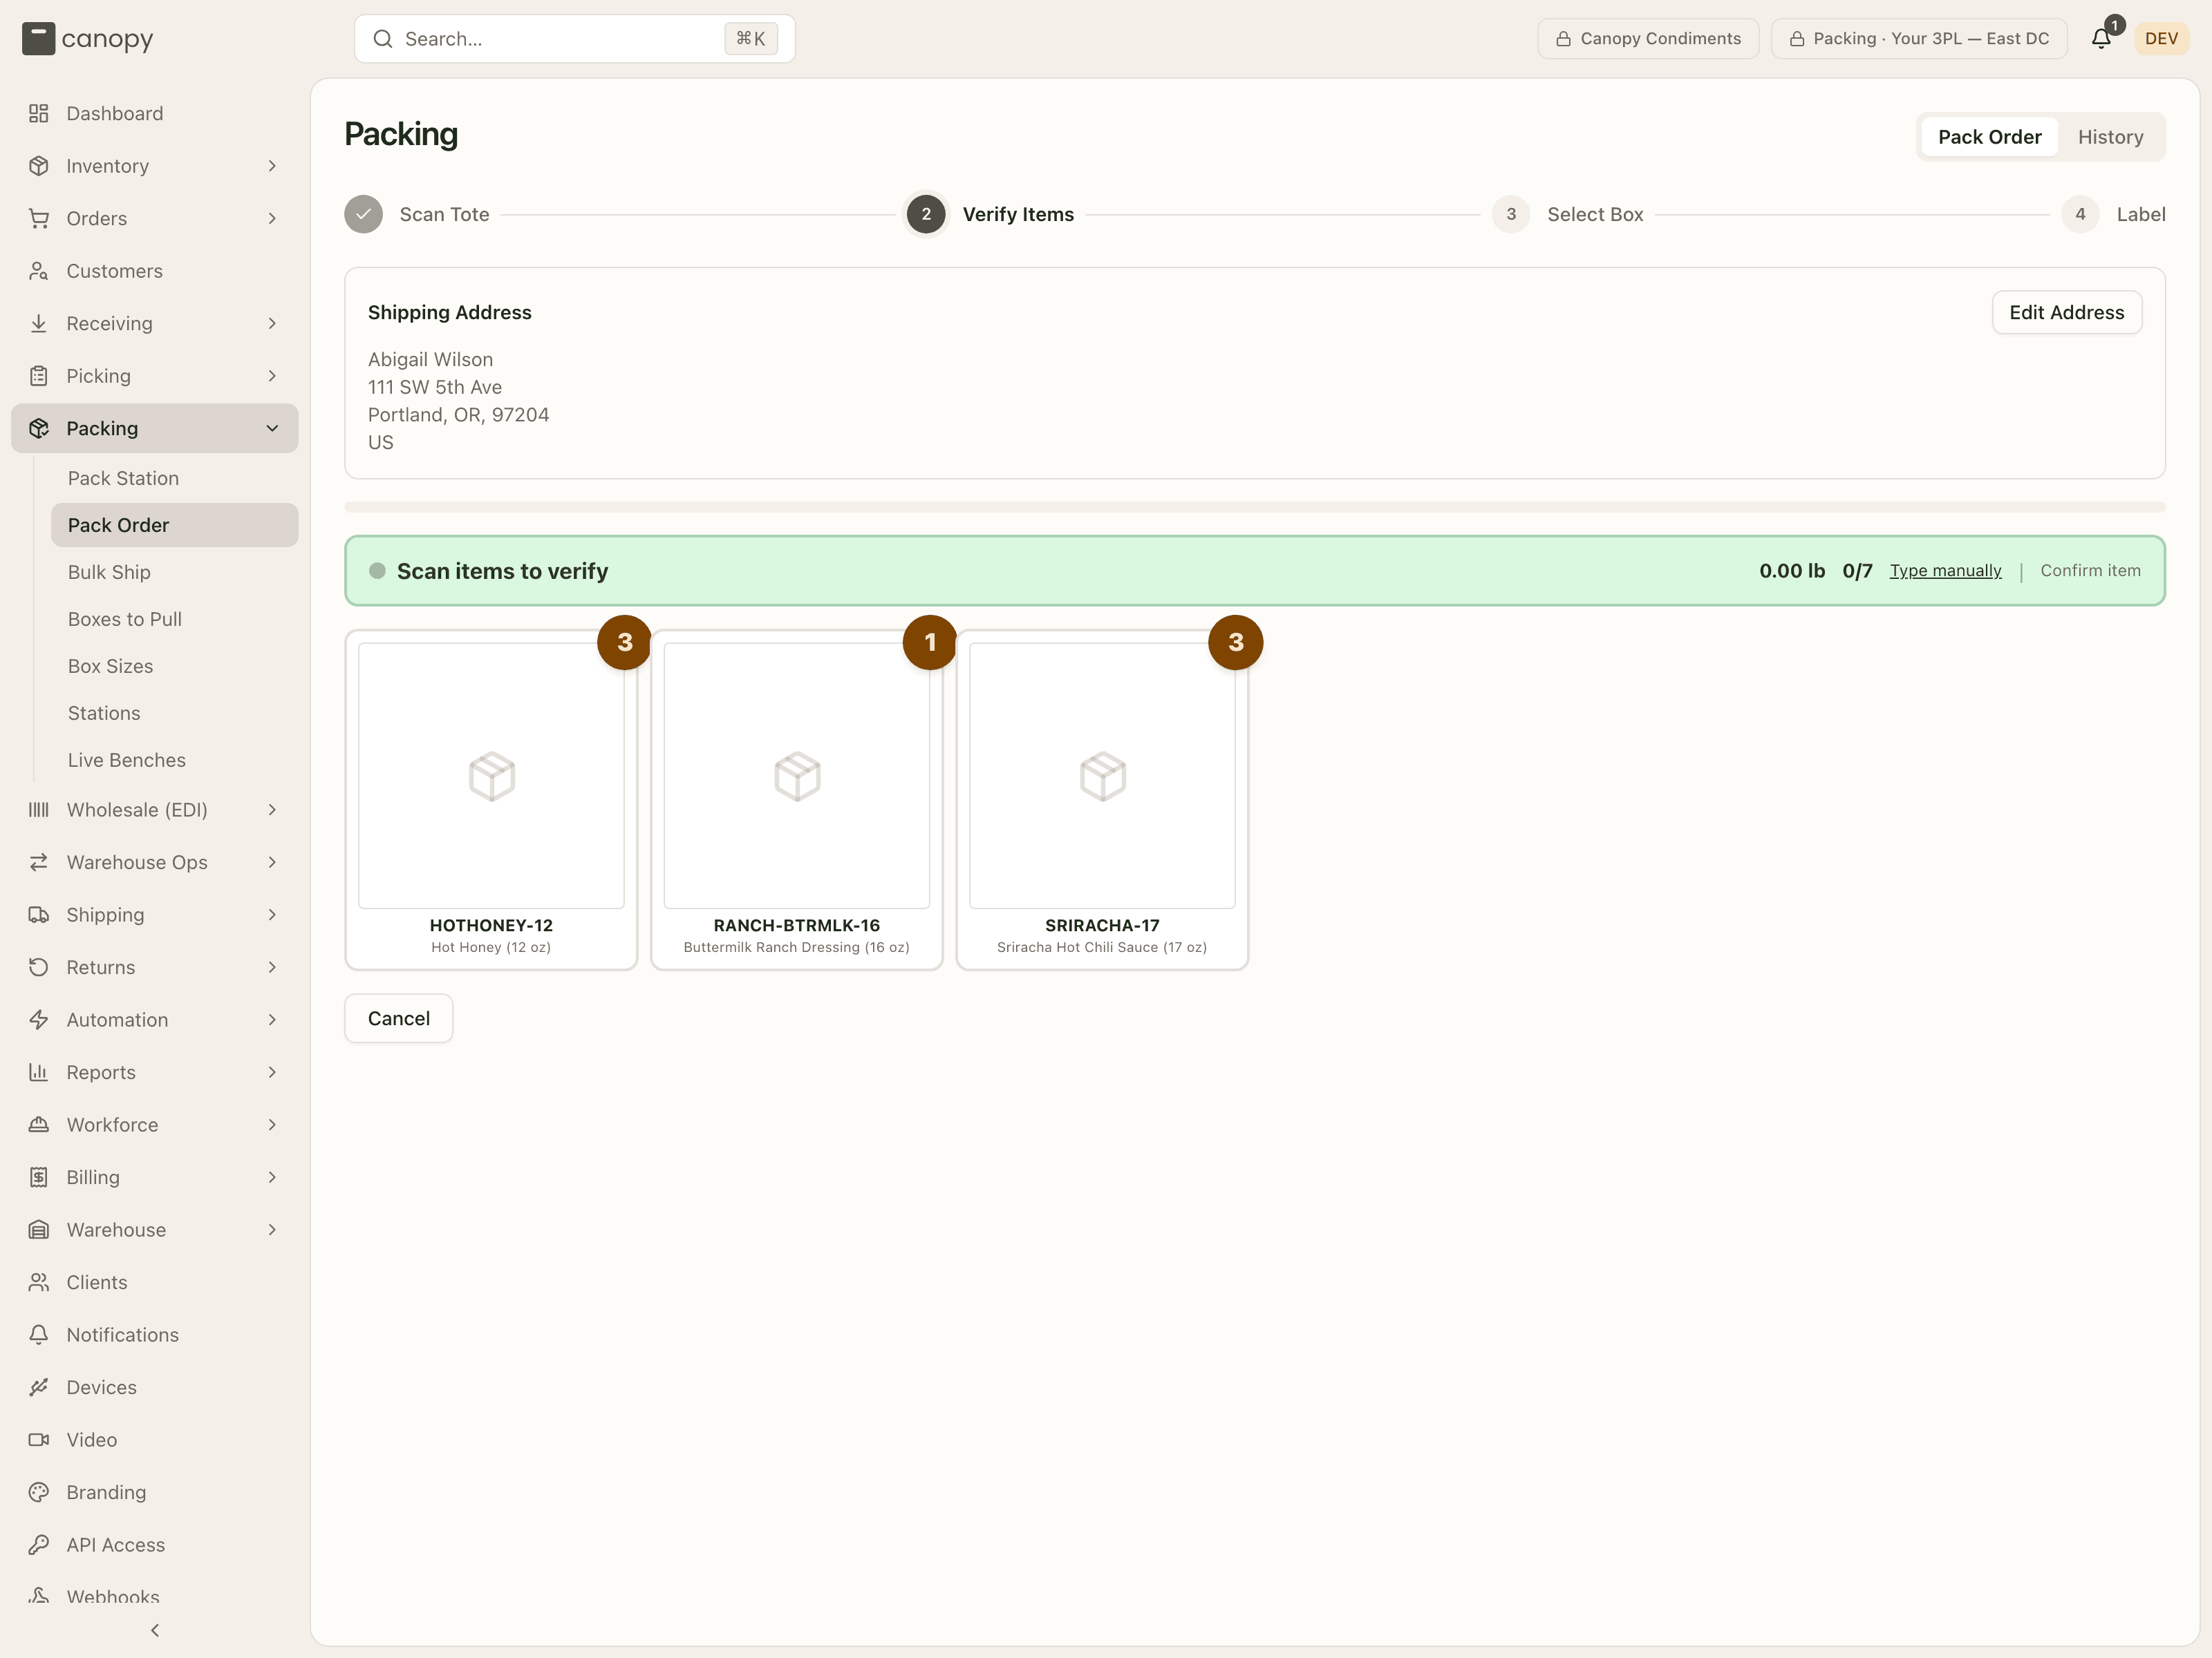
Task: Click the Billing receipt icon
Action: click(39, 1177)
